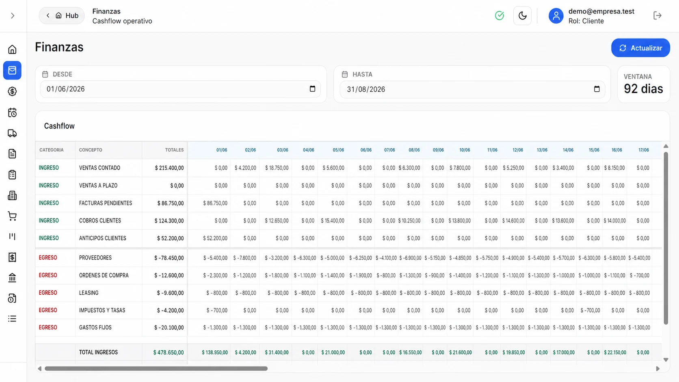Select the GASTOS FIJOS row label
Screen dimensions: 679x382
click(x=95, y=328)
